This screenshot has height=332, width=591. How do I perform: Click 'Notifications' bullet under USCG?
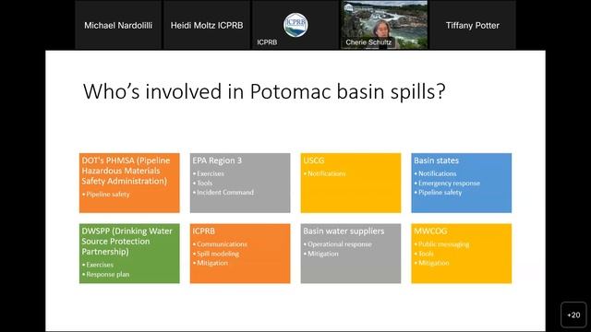tap(326, 173)
